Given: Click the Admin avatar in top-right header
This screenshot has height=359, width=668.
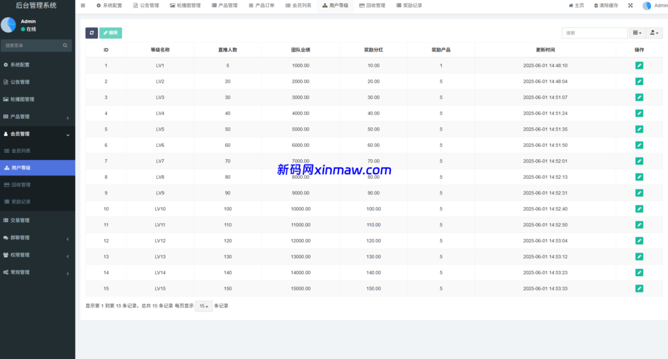Looking at the screenshot, I should point(646,5).
